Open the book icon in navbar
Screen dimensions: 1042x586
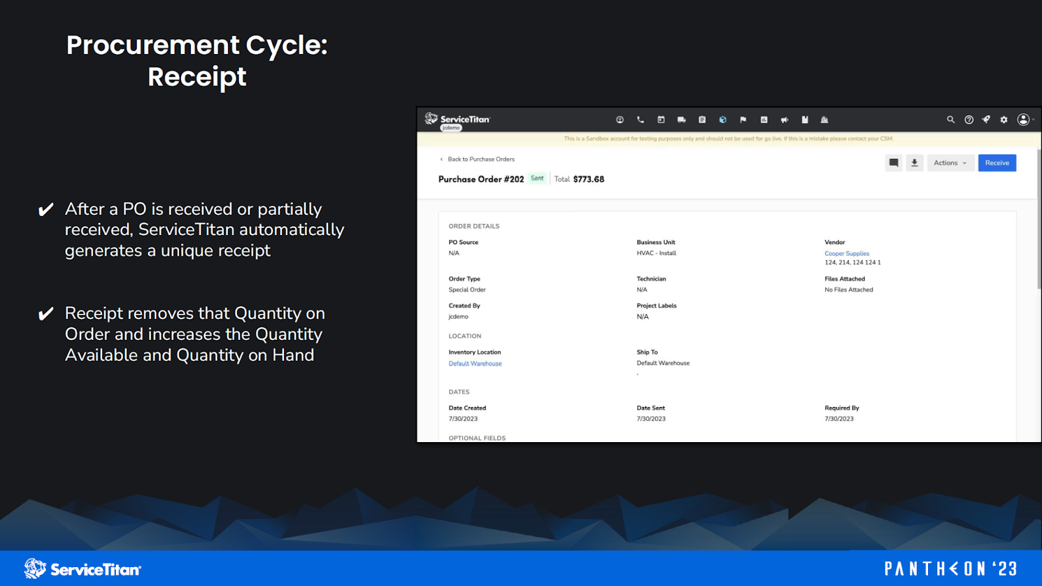point(805,120)
